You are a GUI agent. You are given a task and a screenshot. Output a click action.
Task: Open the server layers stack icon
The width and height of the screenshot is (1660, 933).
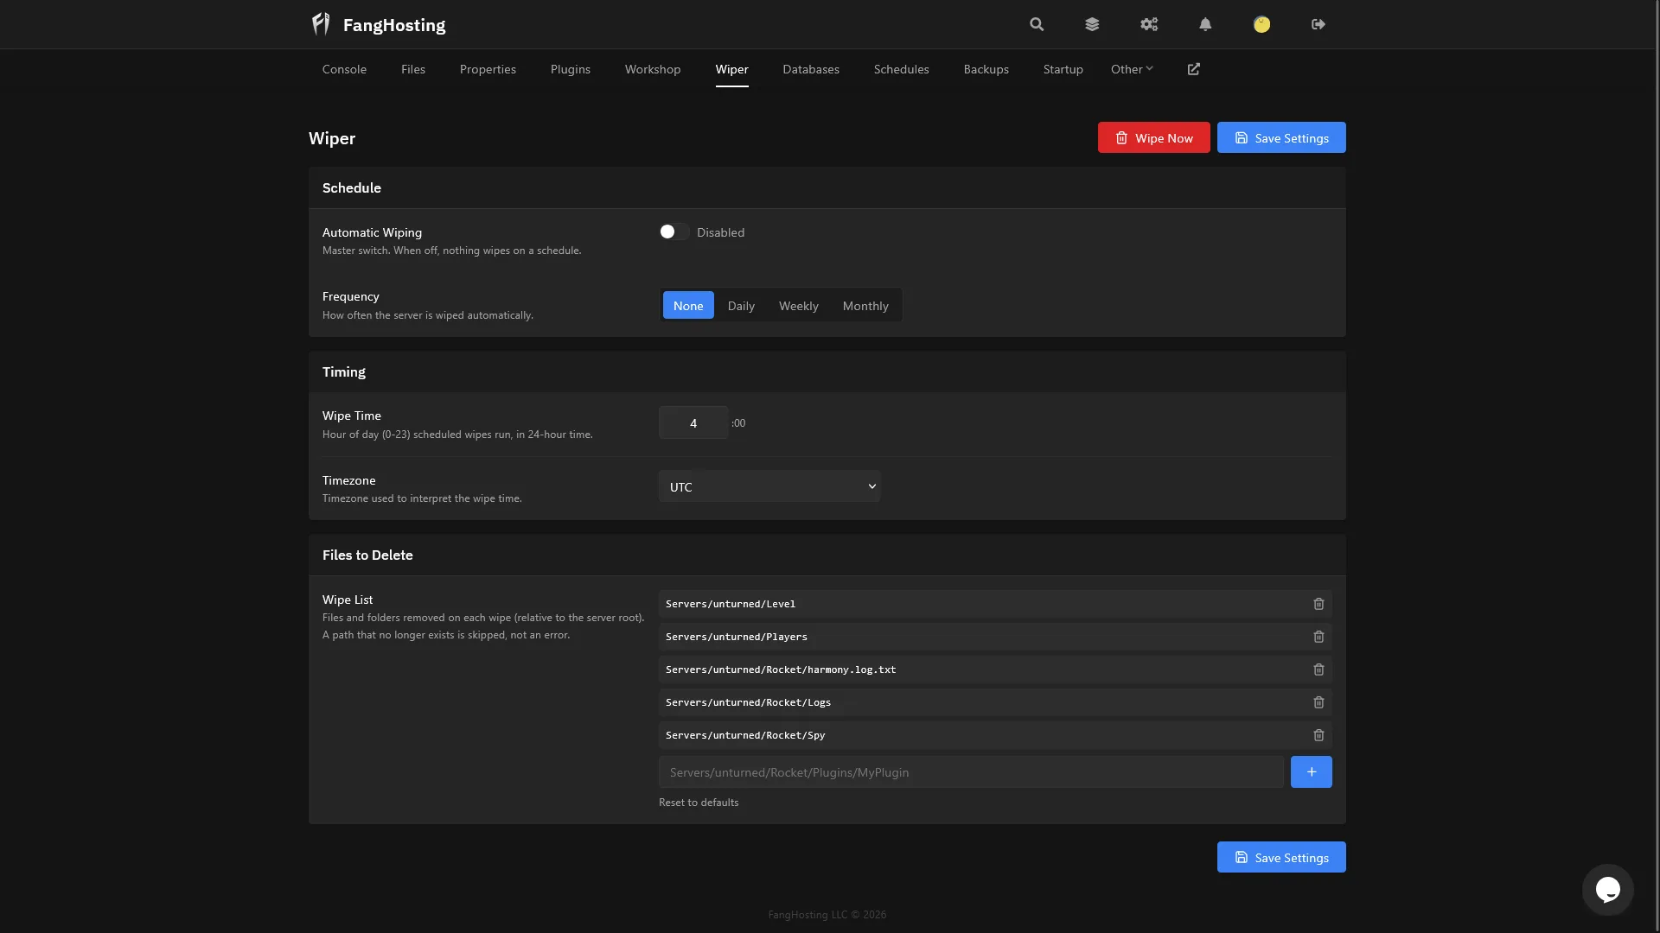tap(1092, 24)
